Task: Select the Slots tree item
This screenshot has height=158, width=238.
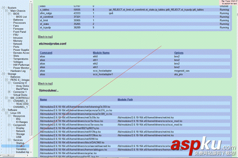Action: pos(16,56)
